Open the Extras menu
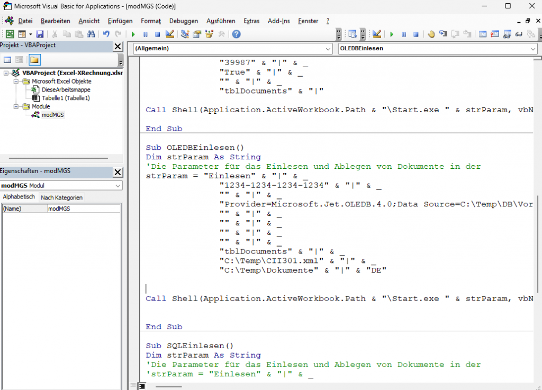Image resolution: width=542 pixels, height=390 pixels. [251, 21]
